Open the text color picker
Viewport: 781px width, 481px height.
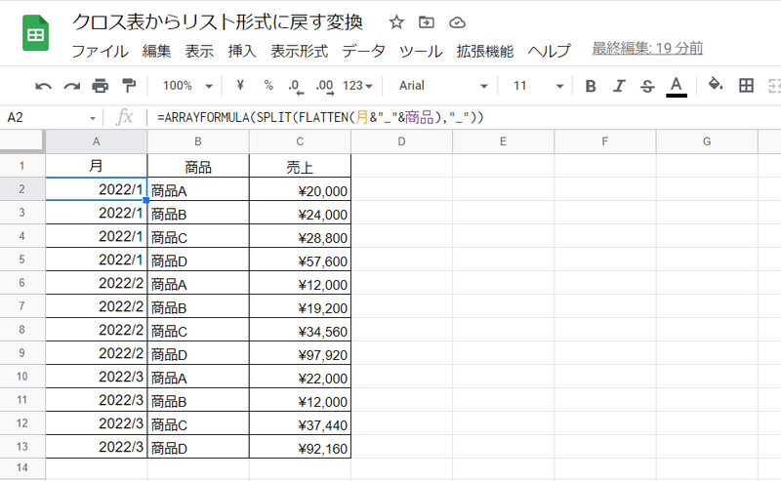(x=676, y=86)
